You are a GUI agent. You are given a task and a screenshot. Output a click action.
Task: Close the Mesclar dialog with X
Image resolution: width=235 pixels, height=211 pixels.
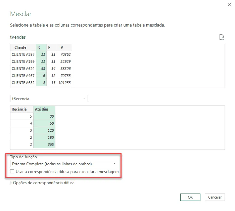coord(229,4)
